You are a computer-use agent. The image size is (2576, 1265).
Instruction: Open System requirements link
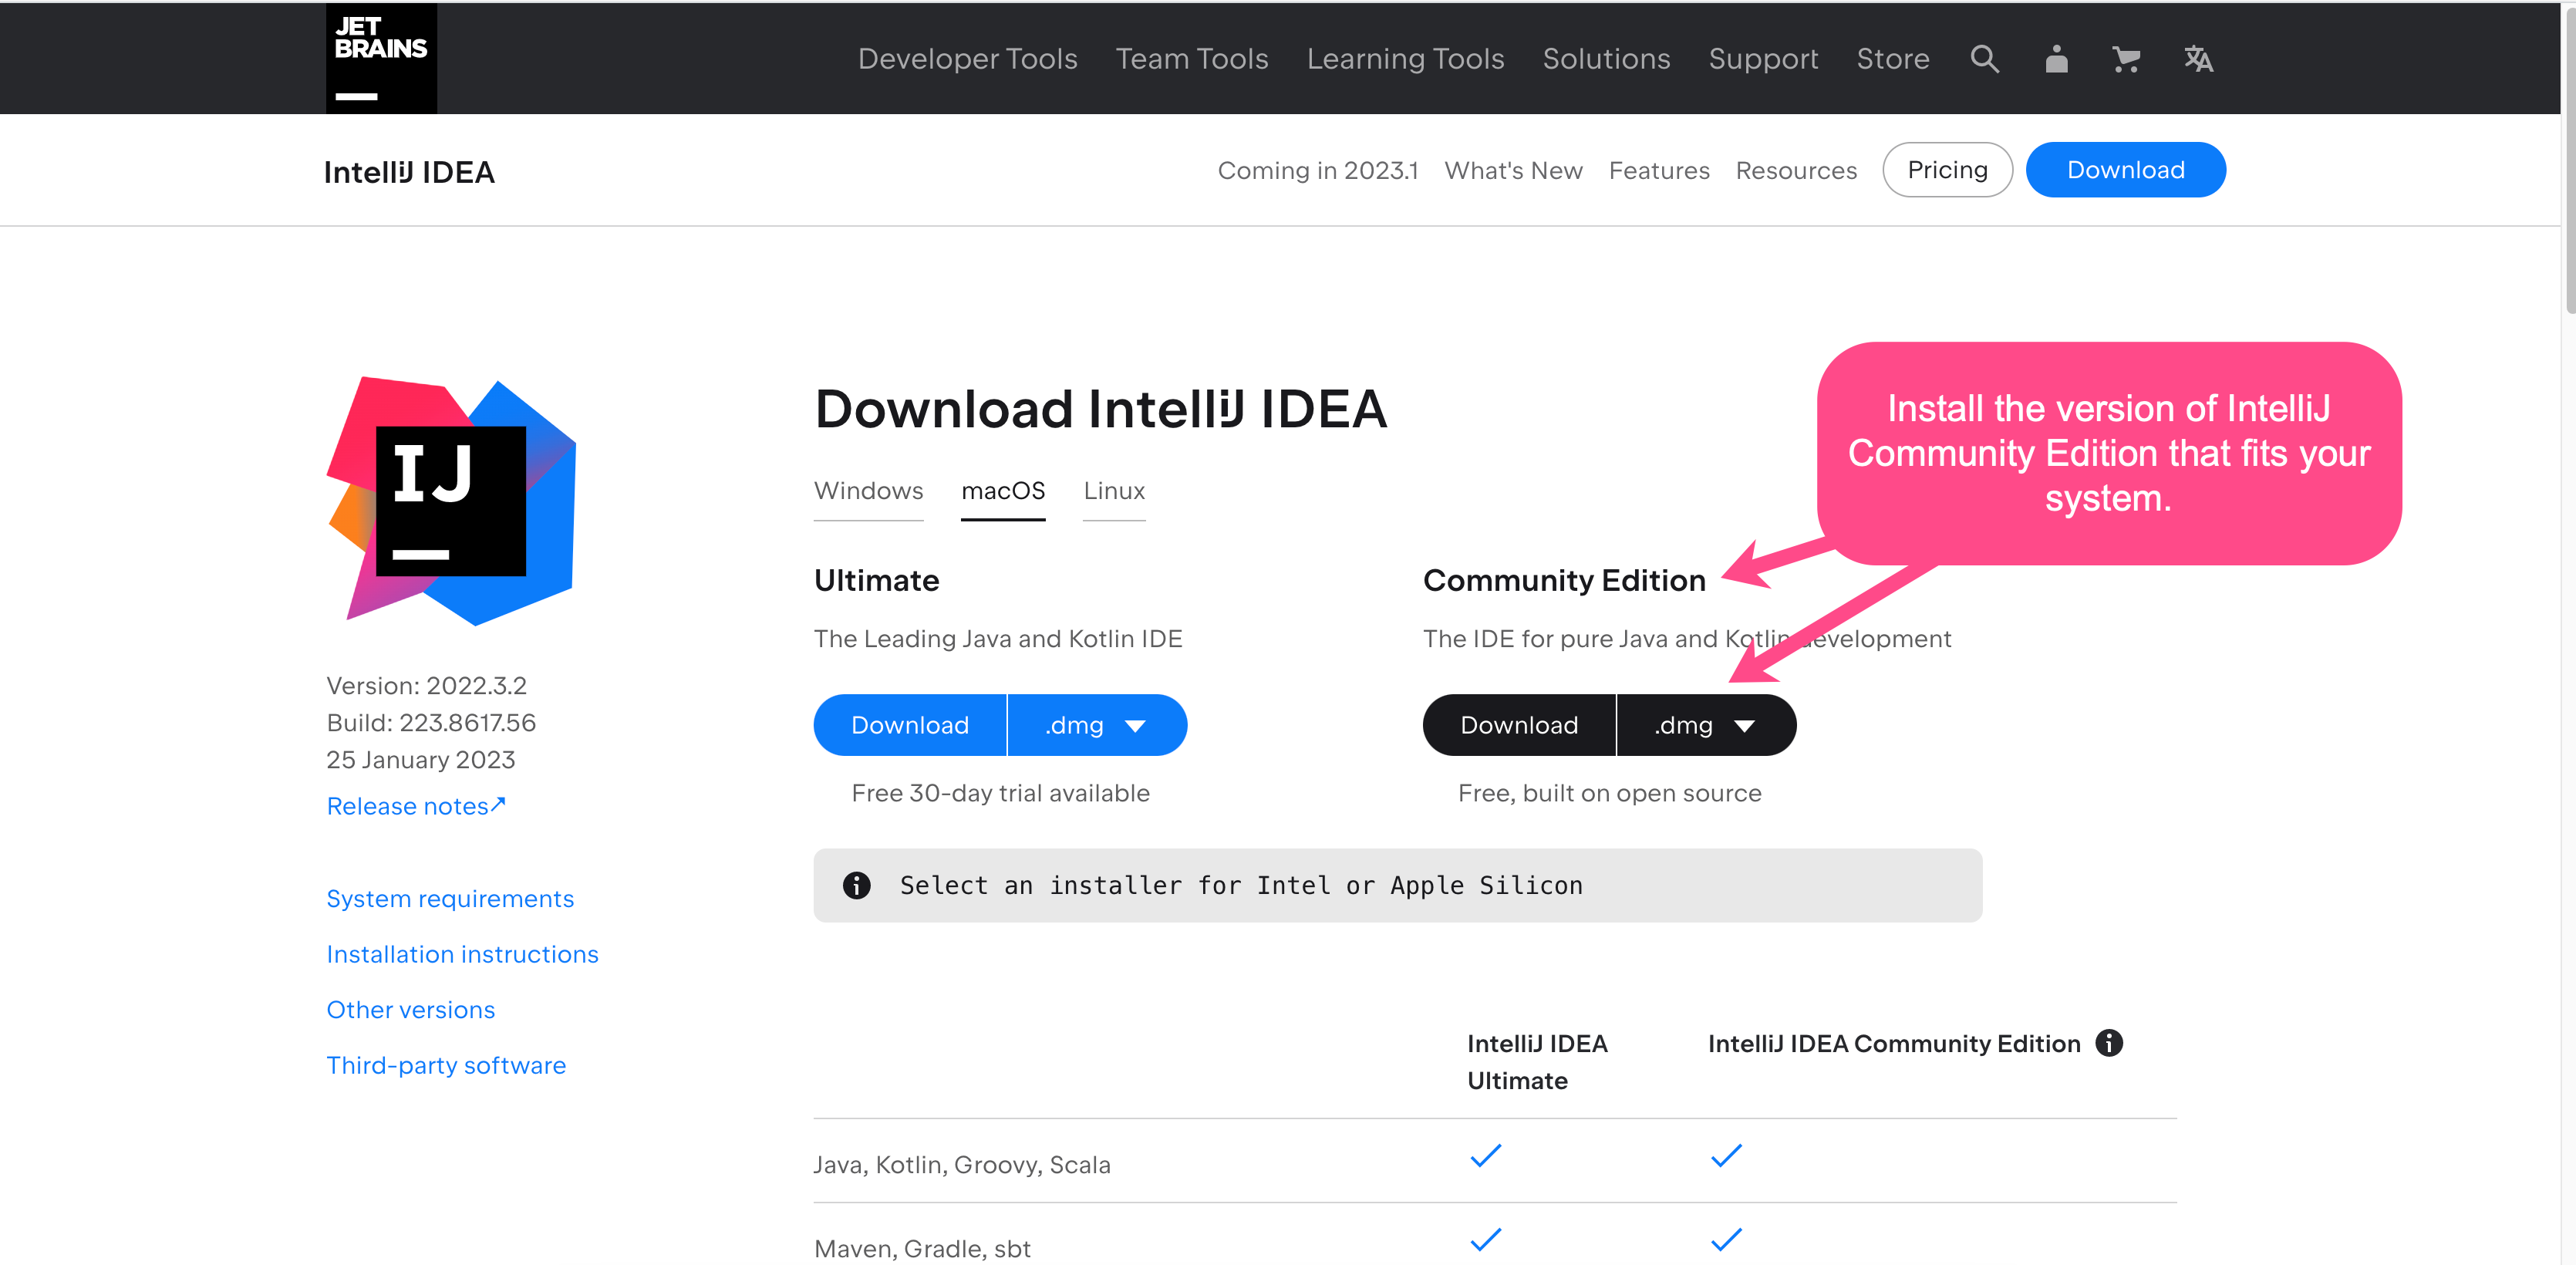450,899
